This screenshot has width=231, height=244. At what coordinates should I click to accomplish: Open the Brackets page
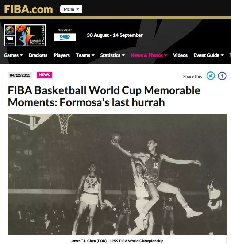(x=38, y=55)
